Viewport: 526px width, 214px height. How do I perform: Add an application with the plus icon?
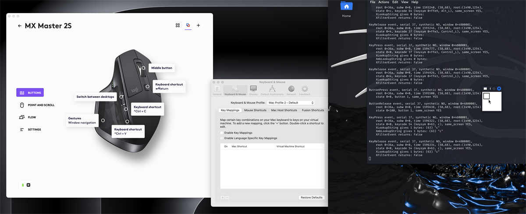tap(199, 25)
